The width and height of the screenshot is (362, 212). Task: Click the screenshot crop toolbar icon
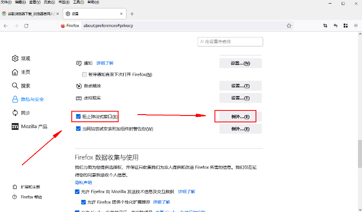click(x=325, y=26)
